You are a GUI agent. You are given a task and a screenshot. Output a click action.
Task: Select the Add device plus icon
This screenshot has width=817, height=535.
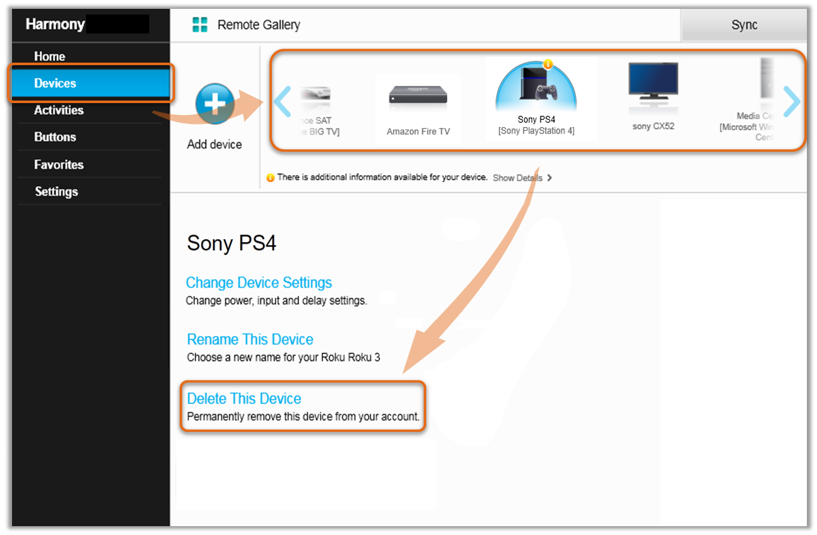click(214, 102)
